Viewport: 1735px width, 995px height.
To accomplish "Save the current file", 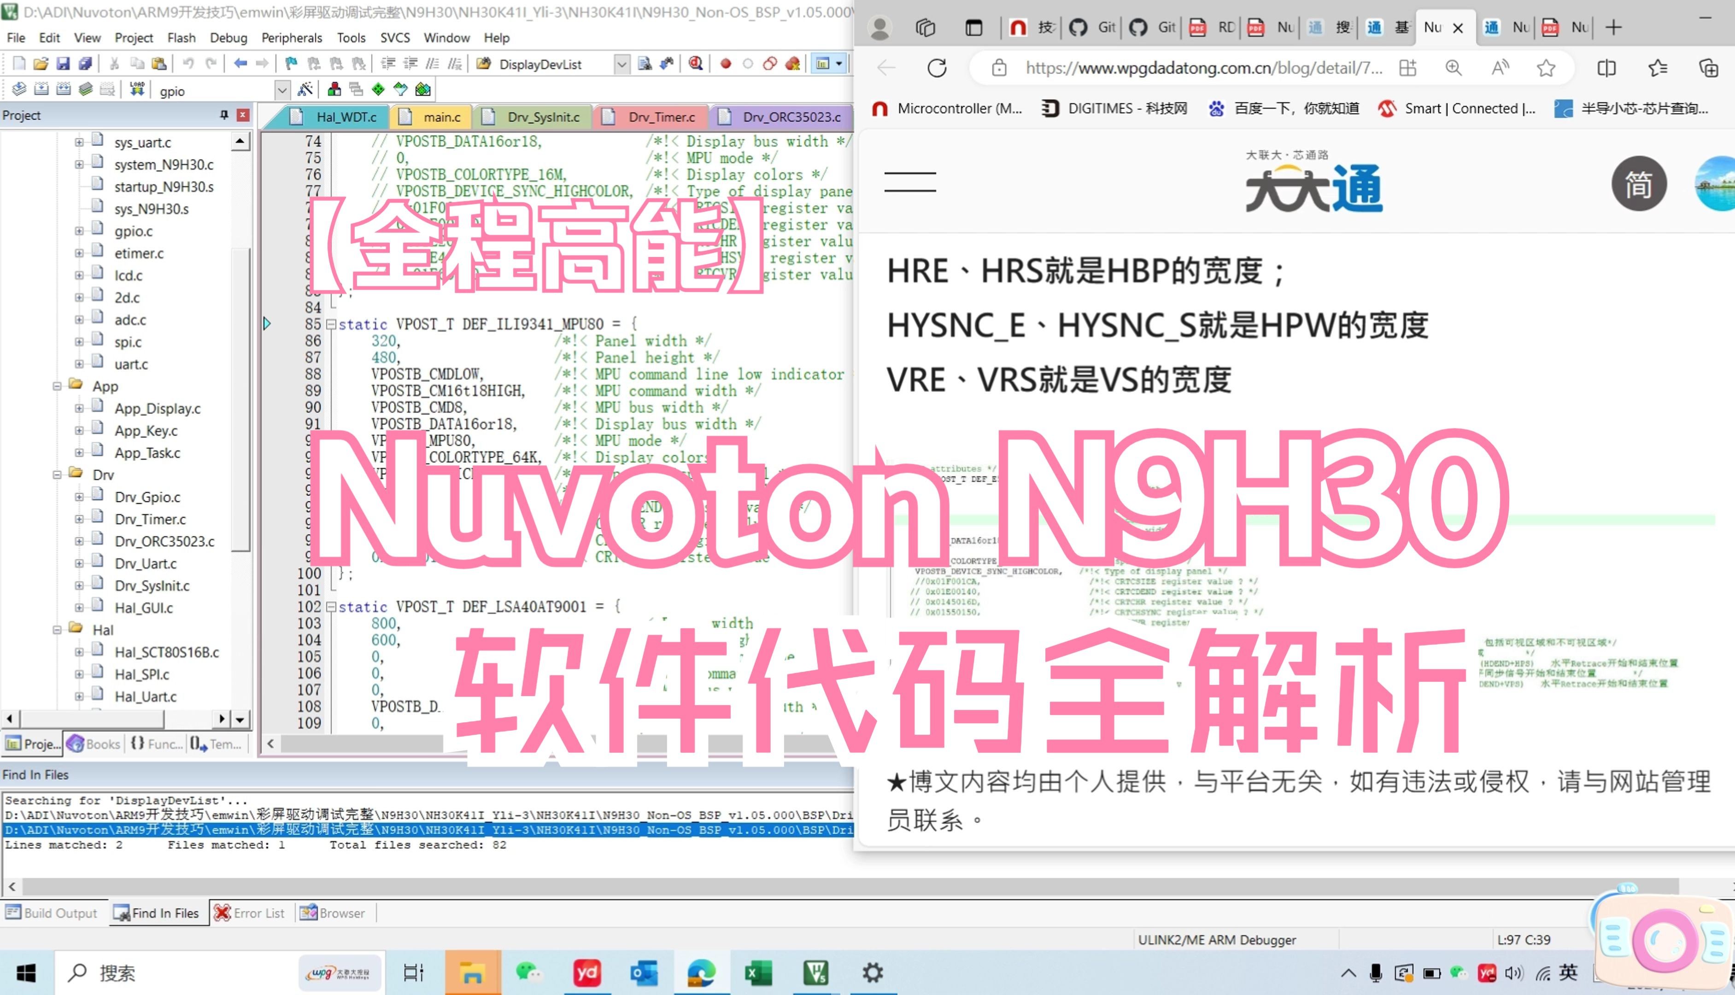I will [63, 64].
